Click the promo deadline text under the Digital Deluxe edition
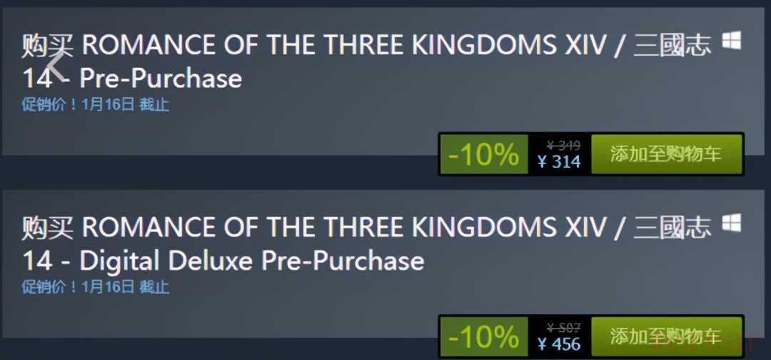771x360 pixels. tap(95, 287)
